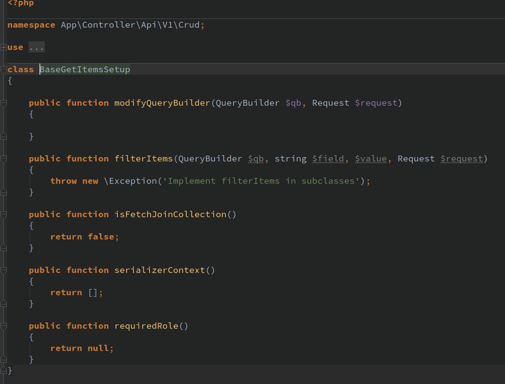The width and height of the screenshot is (505, 384).
Task: Click the namespace App\Controller\Api\V1\Crud text
Action: click(130, 25)
